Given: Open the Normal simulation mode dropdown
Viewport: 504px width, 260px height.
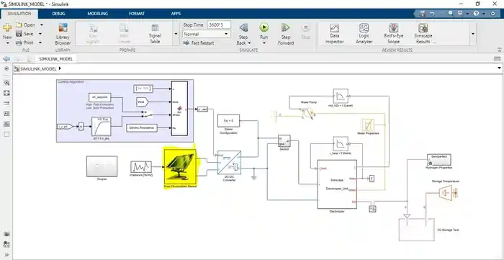Looking at the screenshot, I should tap(207, 34).
